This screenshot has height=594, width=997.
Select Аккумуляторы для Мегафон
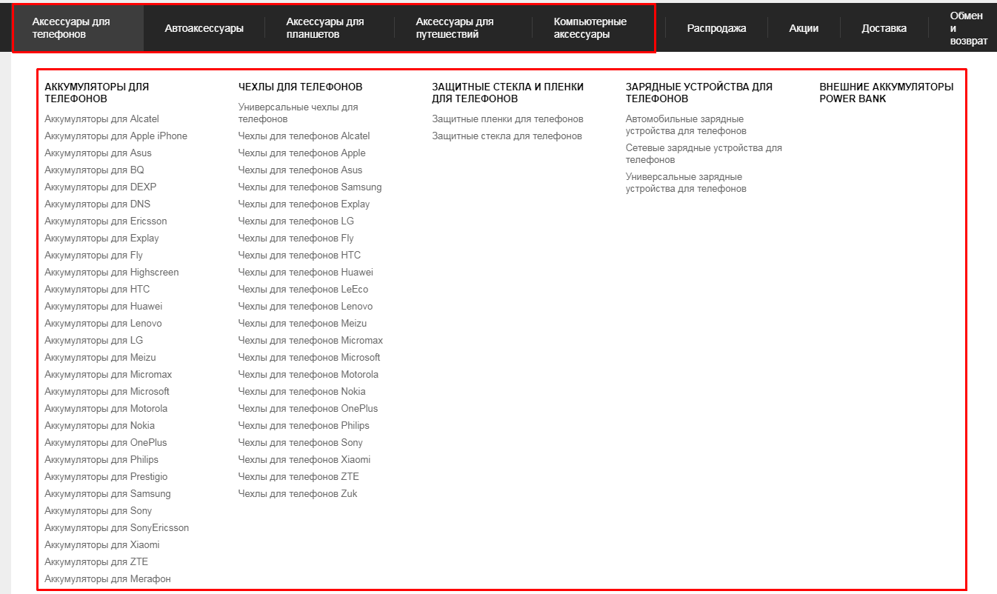pos(107,578)
